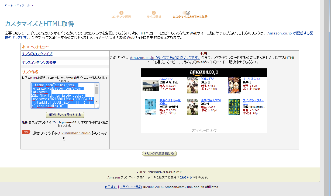Open the 進撃の巨人 cover priced ¥463

pos(192,85)
